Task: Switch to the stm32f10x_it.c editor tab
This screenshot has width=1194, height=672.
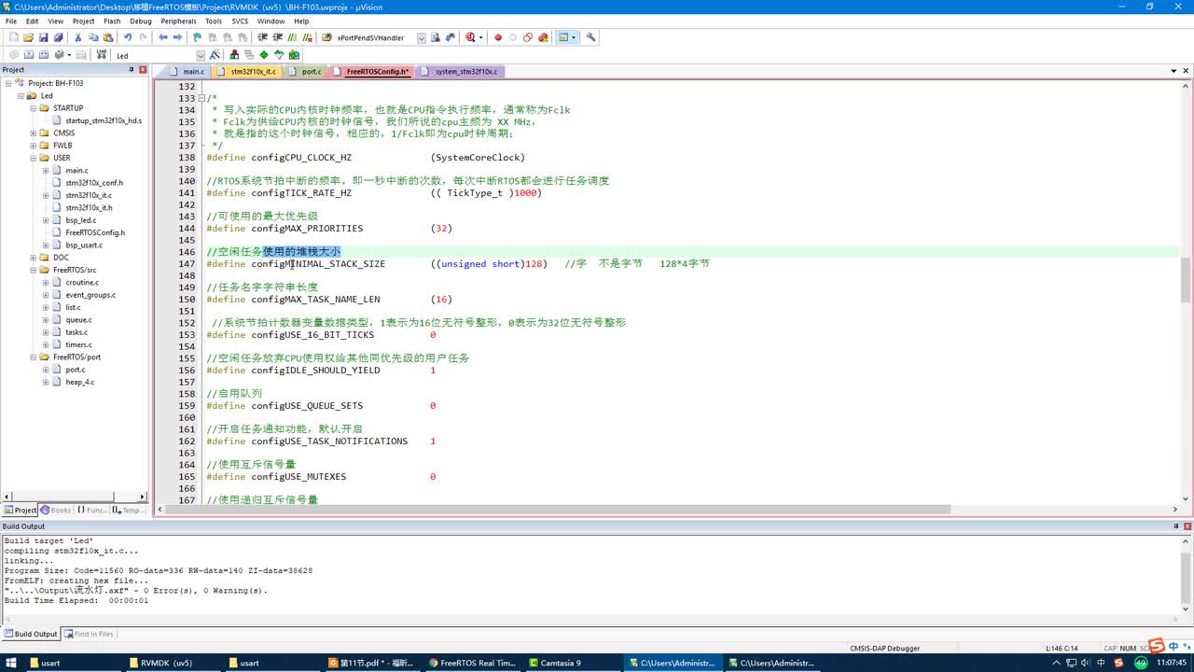Action: click(247, 72)
